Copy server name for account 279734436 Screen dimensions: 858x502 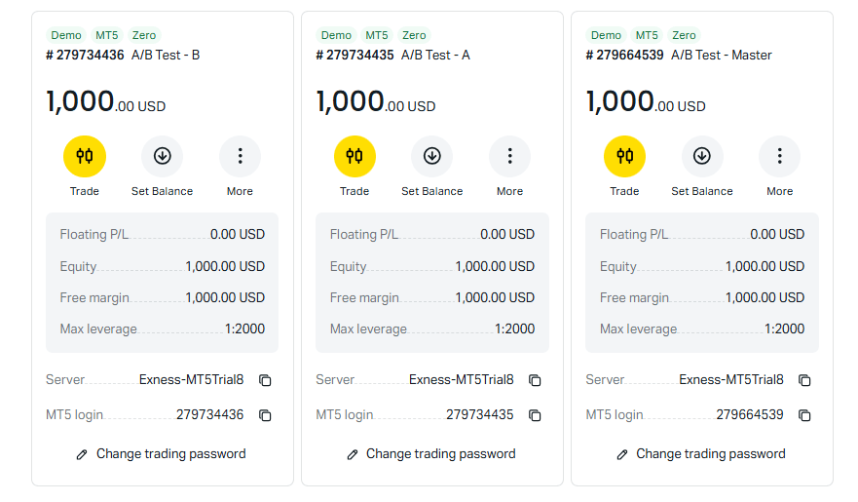[x=265, y=380]
